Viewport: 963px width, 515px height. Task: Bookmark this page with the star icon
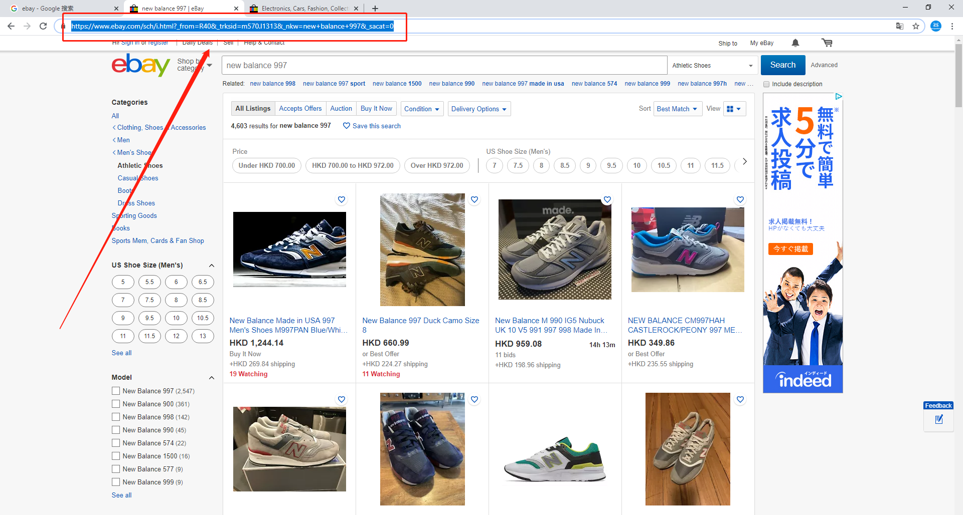916,26
